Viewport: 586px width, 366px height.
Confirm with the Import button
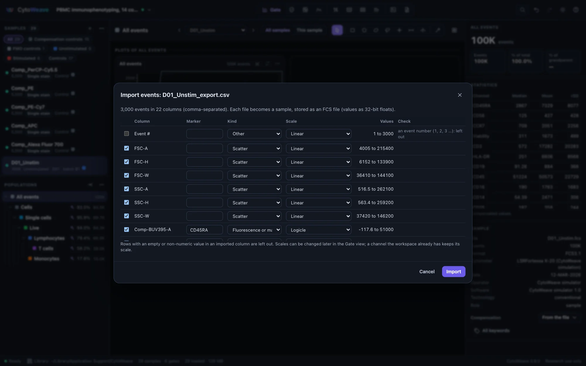(x=454, y=271)
